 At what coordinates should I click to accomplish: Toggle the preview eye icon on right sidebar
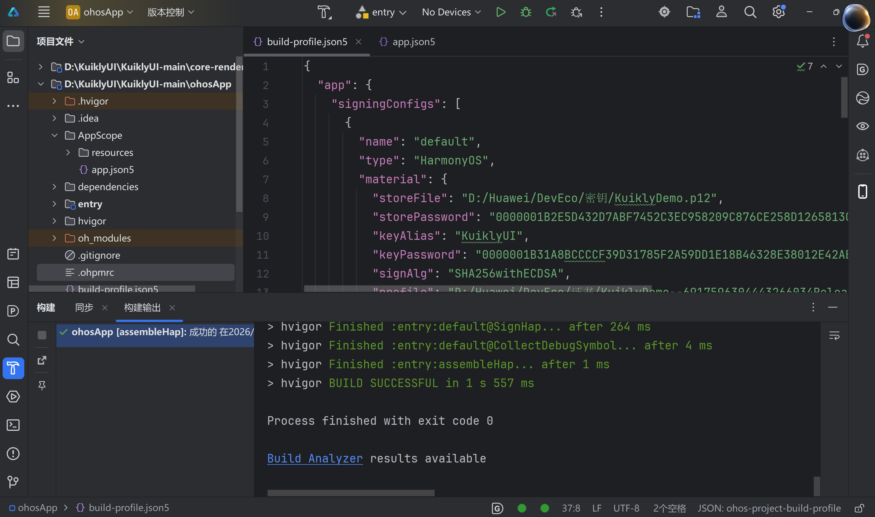tap(862, 126)
